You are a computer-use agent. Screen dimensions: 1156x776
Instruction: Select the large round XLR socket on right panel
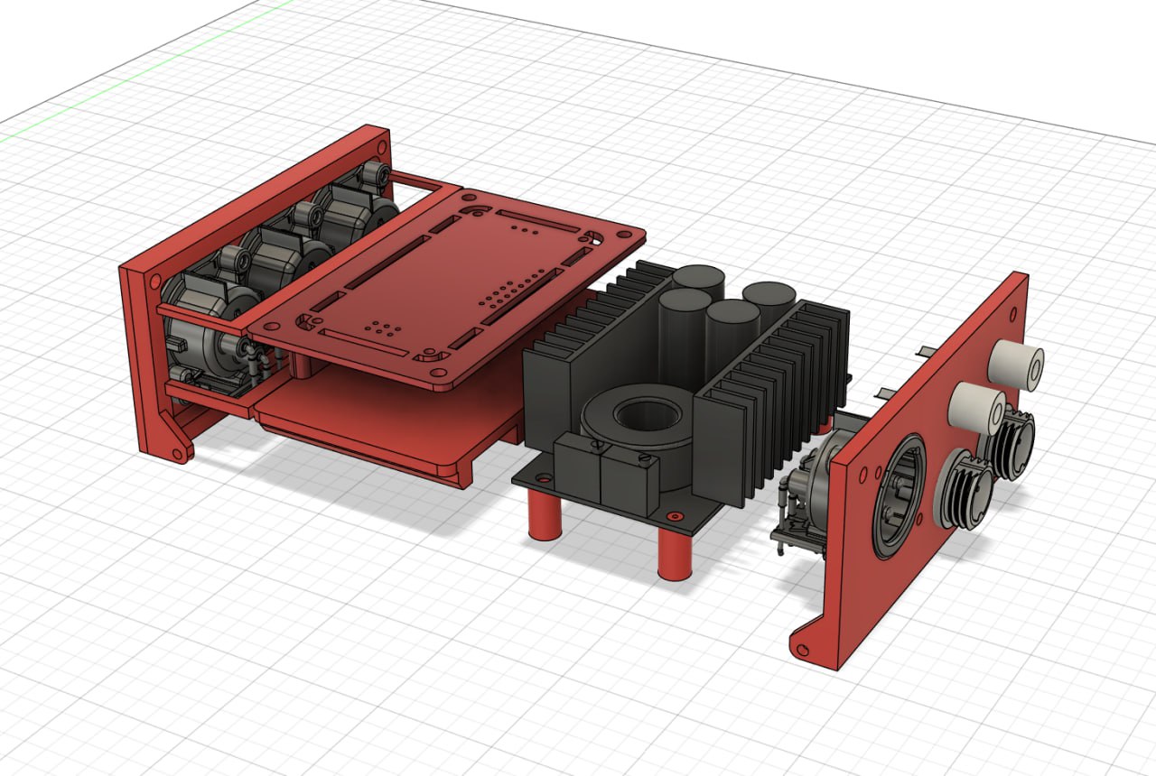click(x=900, y=496)
